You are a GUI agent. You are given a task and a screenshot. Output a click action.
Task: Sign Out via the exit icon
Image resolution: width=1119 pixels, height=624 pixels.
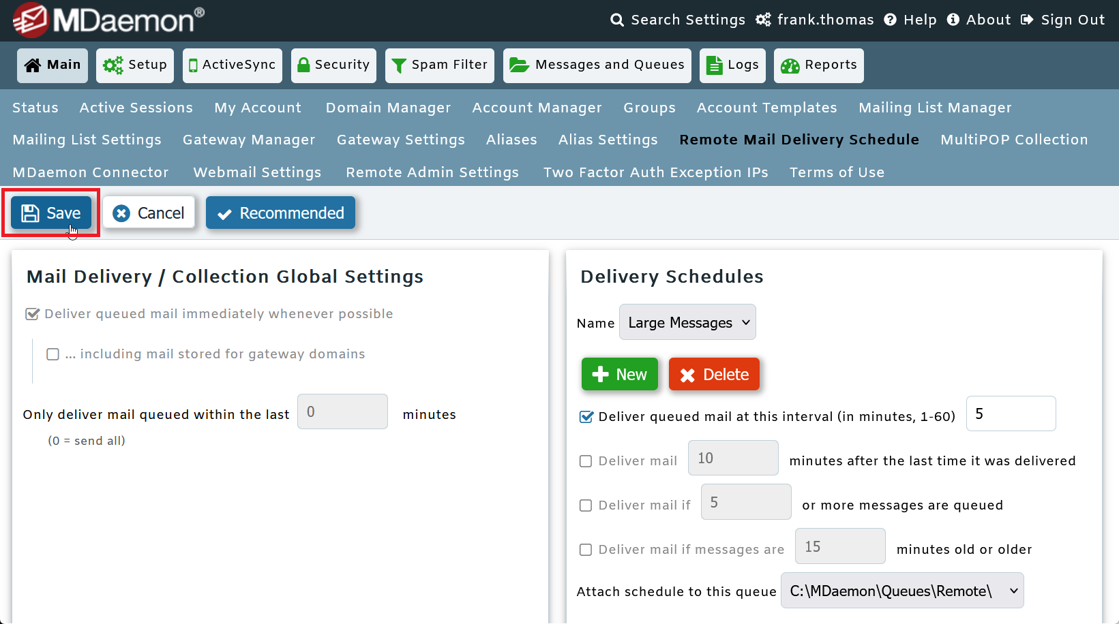click(1027, 20)
